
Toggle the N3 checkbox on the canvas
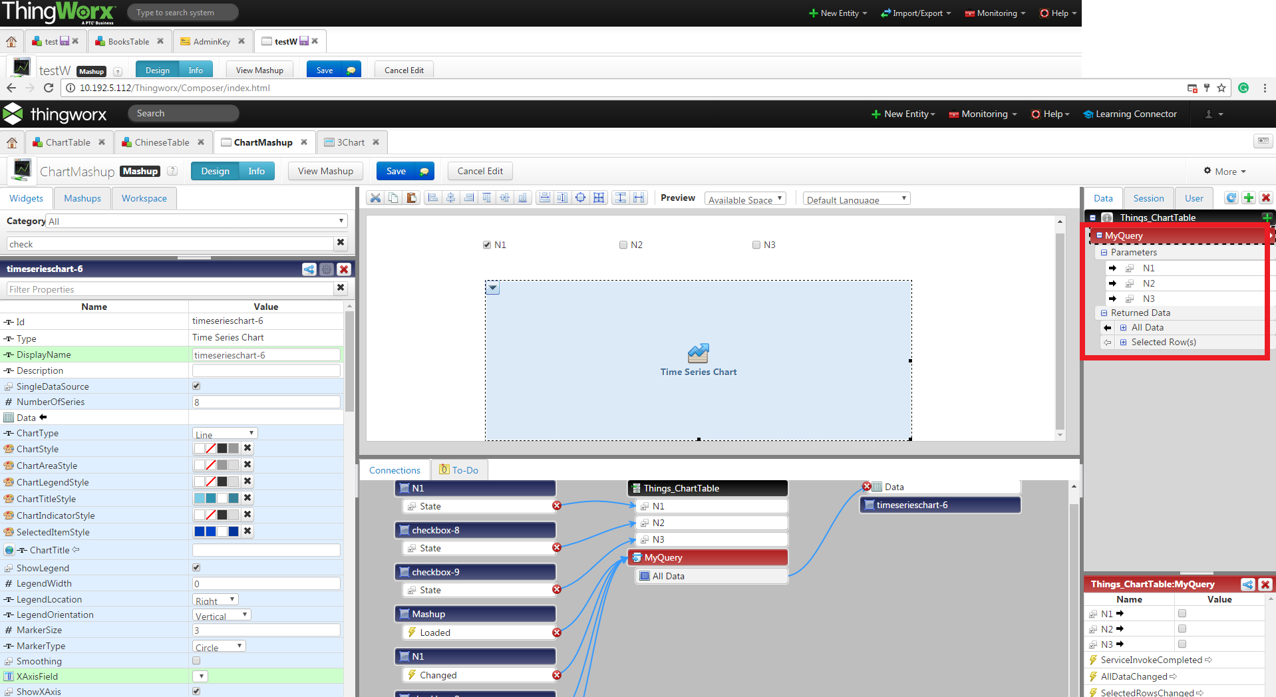(756, 245)
